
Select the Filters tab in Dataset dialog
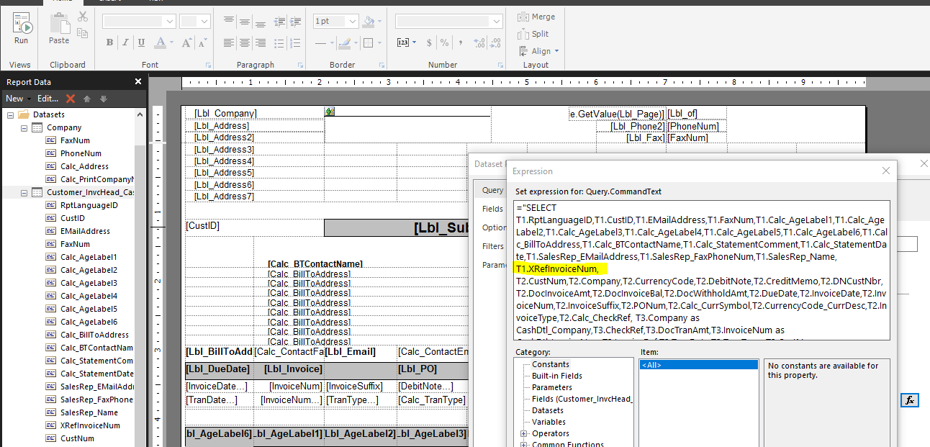(493, 246)
